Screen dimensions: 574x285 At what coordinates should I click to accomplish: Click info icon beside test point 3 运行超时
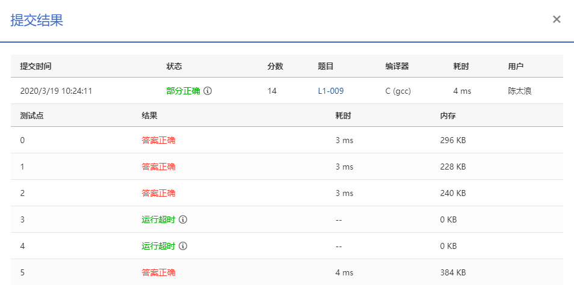tap(183, 219)
